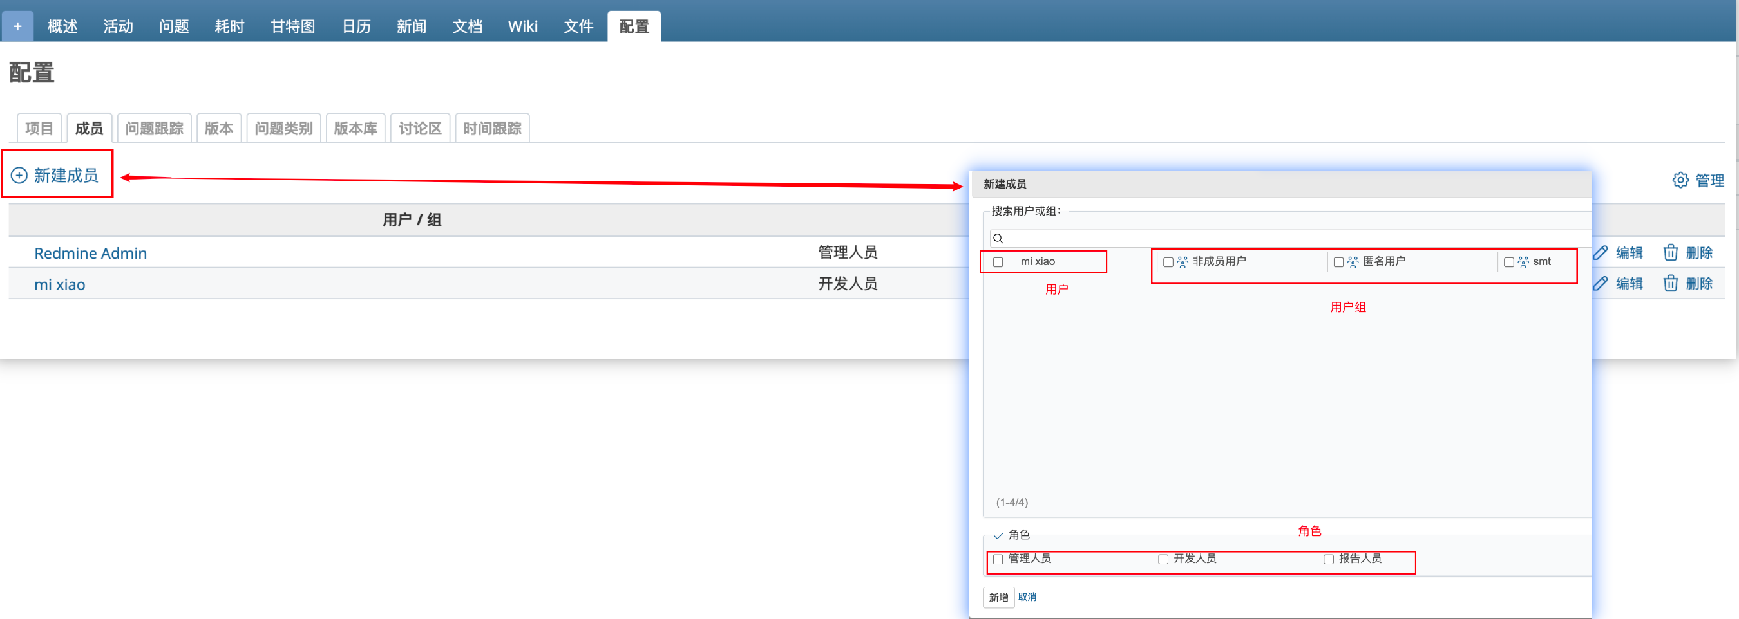Screen dimensions: 1739x619
Task: Click the 用户 / 组 column header
Action: click(412, 220)
